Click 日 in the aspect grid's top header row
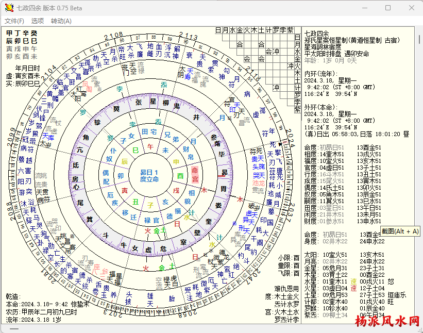Image resolution: width=423 pixels, height=333 pixels. [218, 30]
